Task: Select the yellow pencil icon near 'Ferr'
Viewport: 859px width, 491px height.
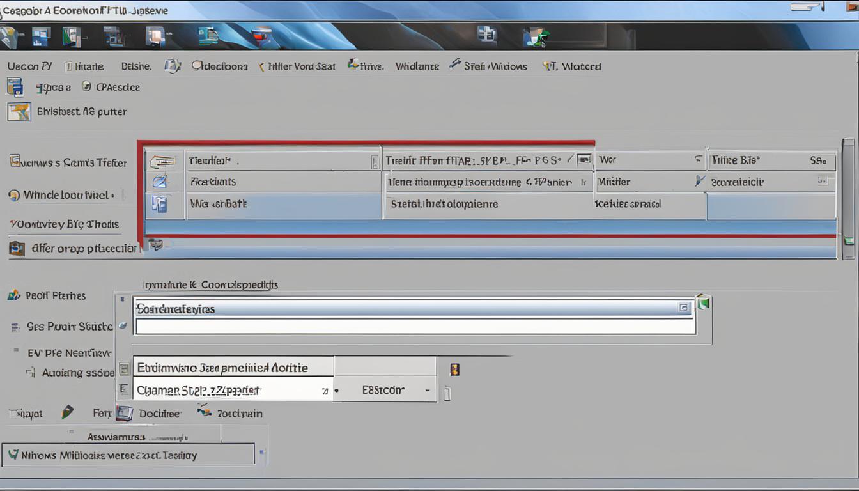Action: click(67, 413)
